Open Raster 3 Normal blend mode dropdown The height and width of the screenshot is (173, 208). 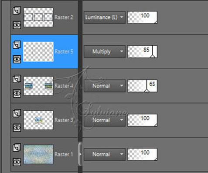click(x=105, y=120)
